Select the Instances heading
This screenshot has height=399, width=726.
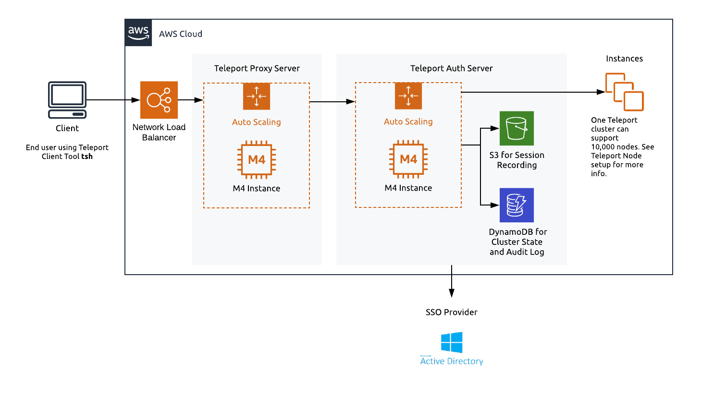coord(625,59)
